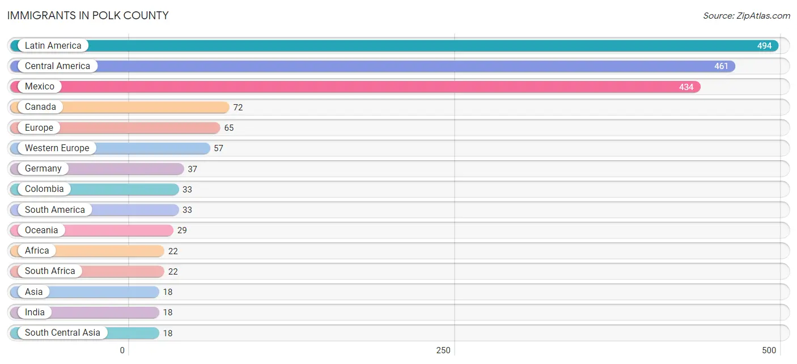The height and width of the screenshot is (364, 797).
Task: Click the value 18 beside South Central Asia bar
Action: [168, 333]
